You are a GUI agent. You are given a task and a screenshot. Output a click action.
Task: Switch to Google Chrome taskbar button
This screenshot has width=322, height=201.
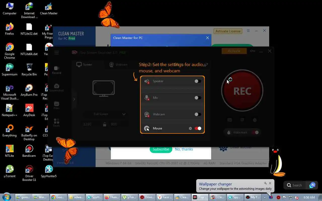click(x=58, y=197)
